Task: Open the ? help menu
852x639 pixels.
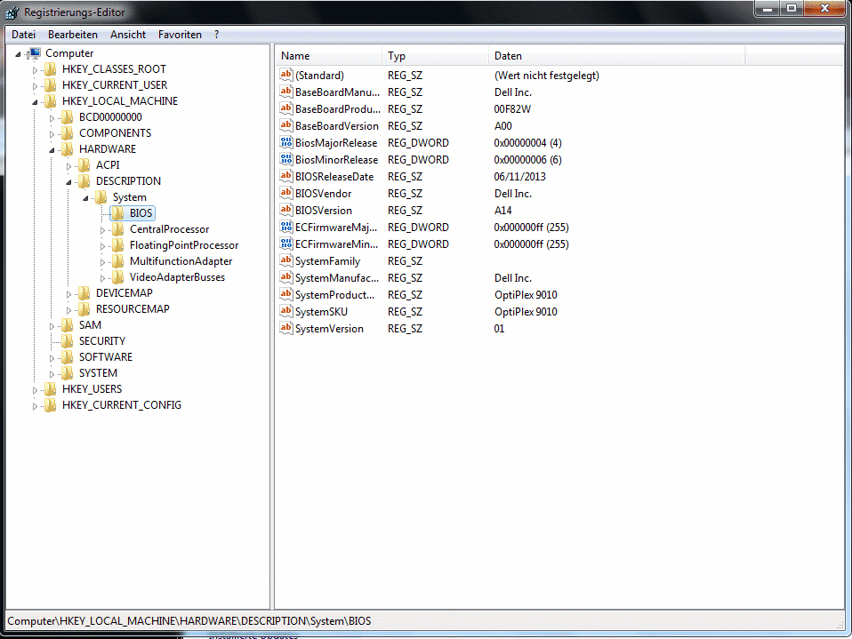Action: pos(216,34)
